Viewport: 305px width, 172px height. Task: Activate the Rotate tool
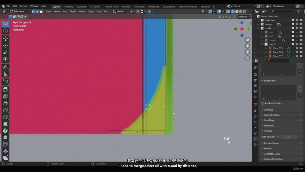5,46
